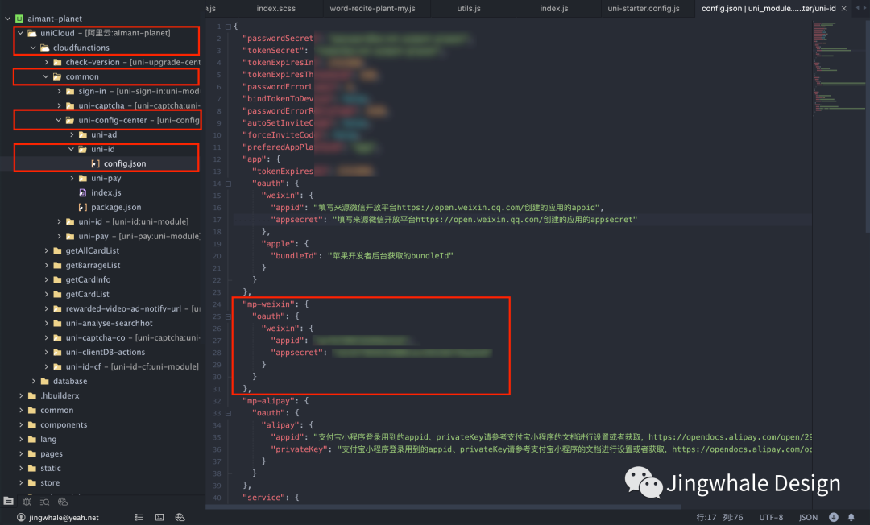Viewport: 870px width, 525px height.
Task: Click the jingwhale@yeah.net account label
Action: [64, 517]
